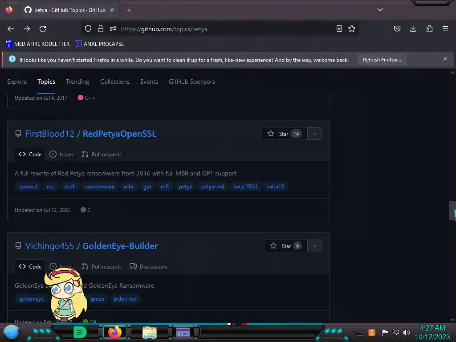Click the Refresh Firefox... button
Viewport: 456px width, 342px height.
(382, 60)
